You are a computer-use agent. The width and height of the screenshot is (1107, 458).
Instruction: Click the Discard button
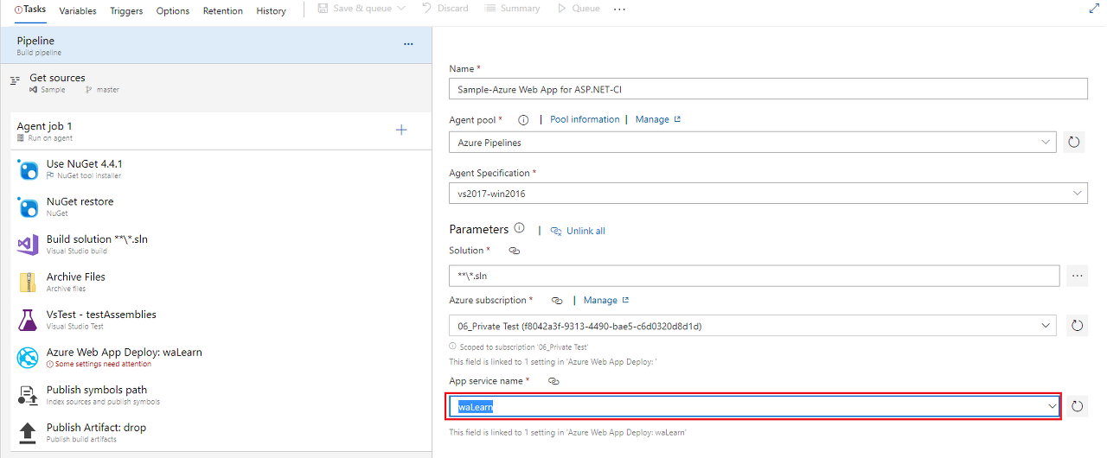(x=445, y=9)
